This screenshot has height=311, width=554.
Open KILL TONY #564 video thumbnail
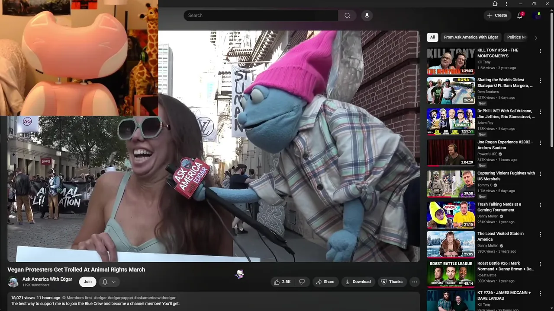click(x=451, y=61)
